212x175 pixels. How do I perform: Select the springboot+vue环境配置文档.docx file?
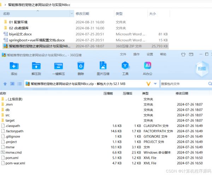[34, 40]
